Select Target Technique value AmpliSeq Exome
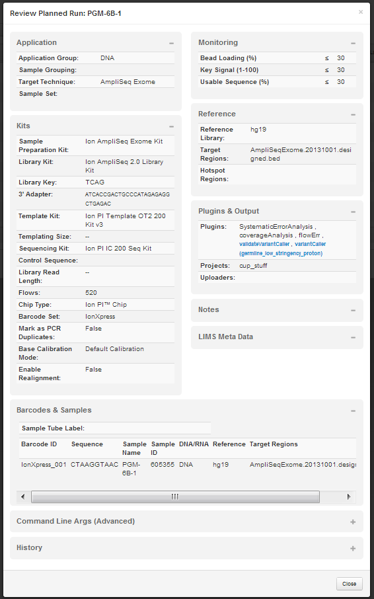 point(128,82)
